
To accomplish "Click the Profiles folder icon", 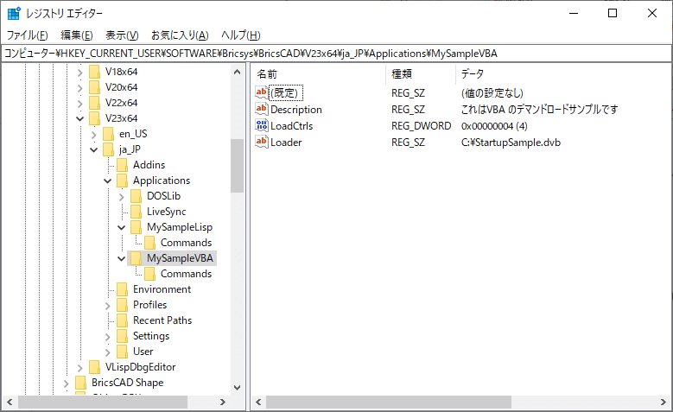I will coord(122,305).
